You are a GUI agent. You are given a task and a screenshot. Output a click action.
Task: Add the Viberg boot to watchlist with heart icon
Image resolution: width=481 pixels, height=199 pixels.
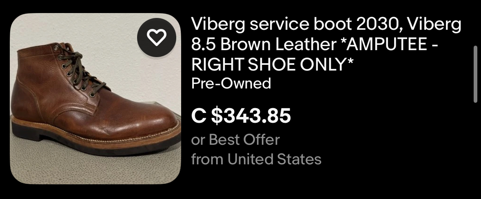[156, 38]
